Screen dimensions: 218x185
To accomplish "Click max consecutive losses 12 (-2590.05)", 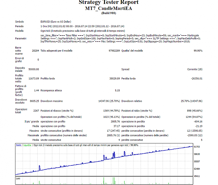I will [x=195, y=131].
